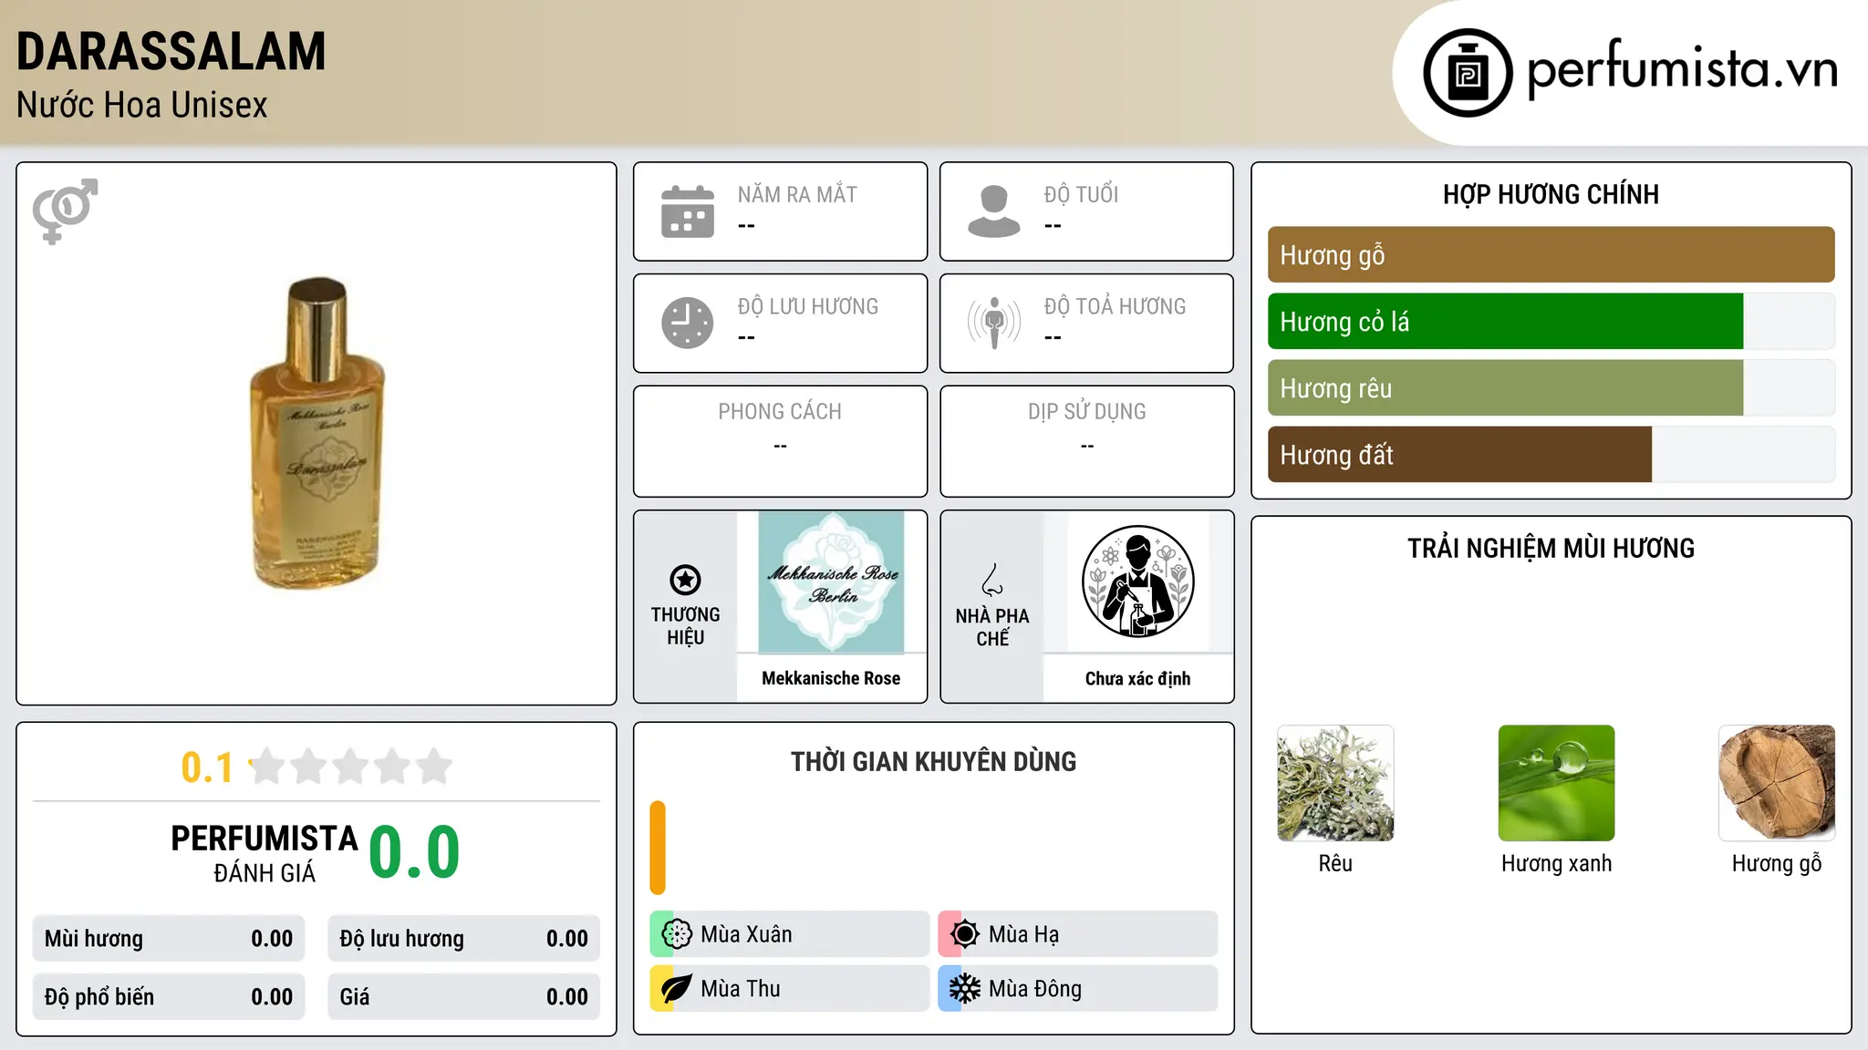Screen dimensions: 1868x1050
Task: Click the clock icon for Độ lưu hương
Action: 688,323
